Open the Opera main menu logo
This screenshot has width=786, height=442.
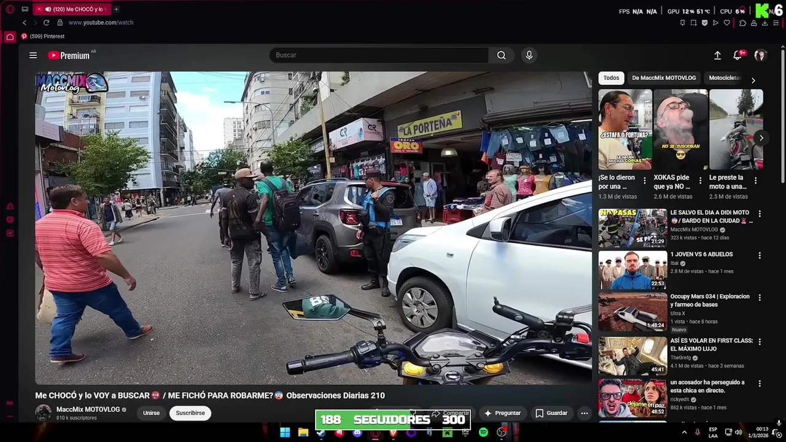pos(10,9)
